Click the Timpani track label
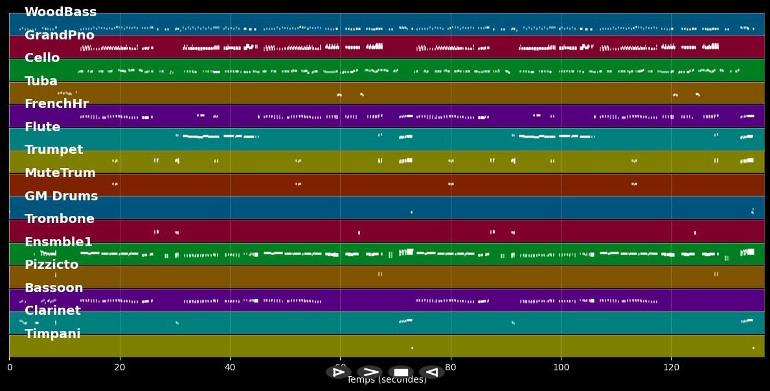This screenshot has width=770, height=391. pos(52,334)
